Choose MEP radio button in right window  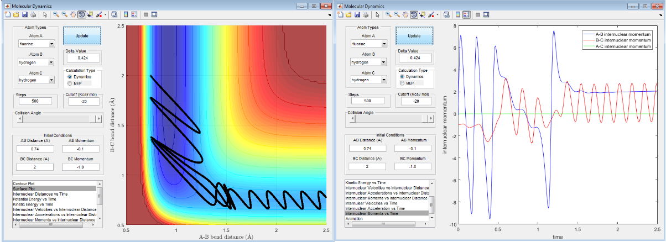(x=403, y=83)
